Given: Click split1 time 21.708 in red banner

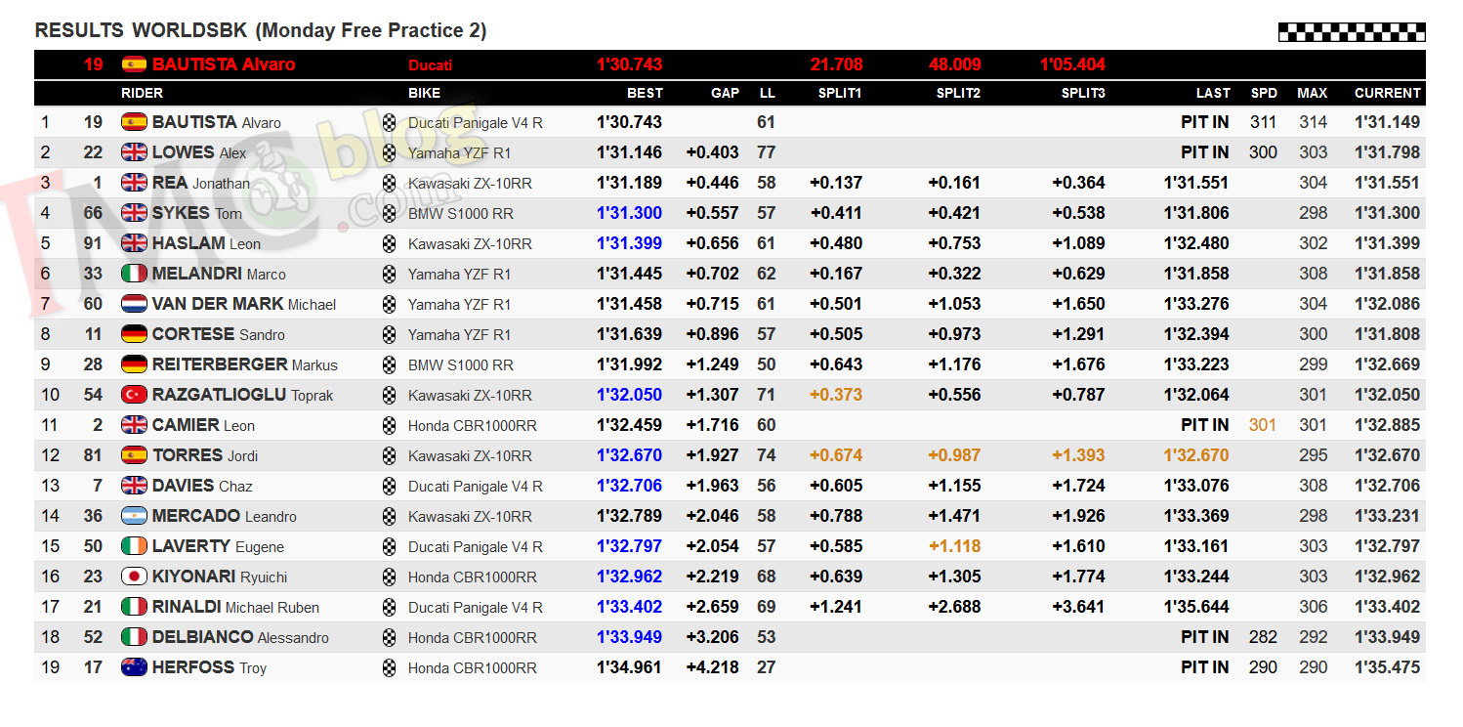Looking at the screenshot, I should [x=837, y=64].
